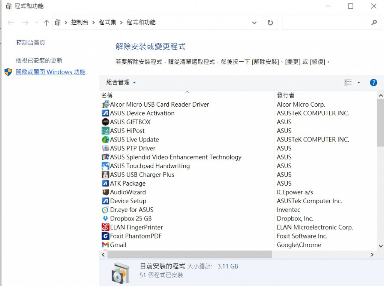
Task: Sort by the 名稱 column header
Action: pos(107,95)
